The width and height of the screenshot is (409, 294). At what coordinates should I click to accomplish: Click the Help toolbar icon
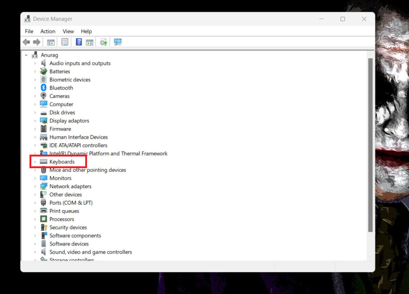(x=78, y=42)
